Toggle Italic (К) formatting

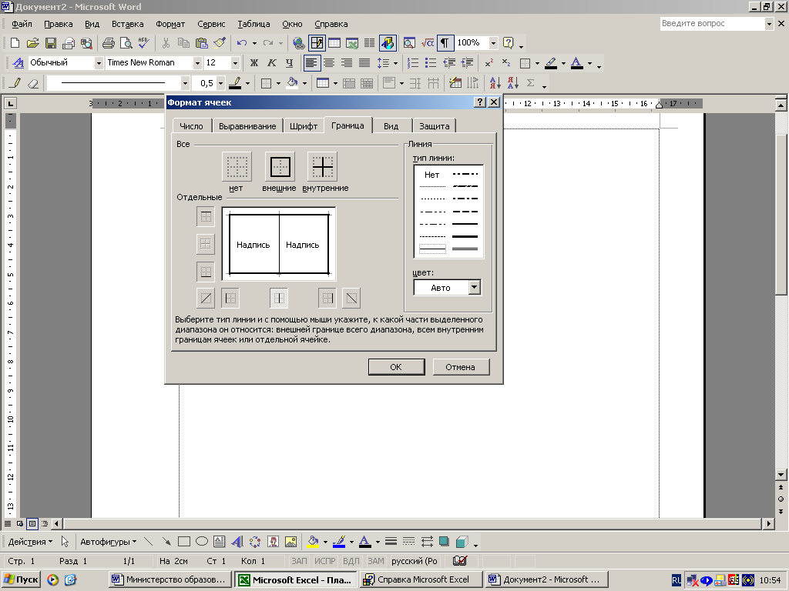272,63
